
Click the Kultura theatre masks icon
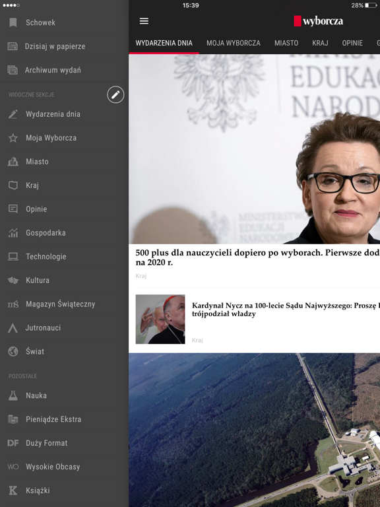tap(13, 281)
